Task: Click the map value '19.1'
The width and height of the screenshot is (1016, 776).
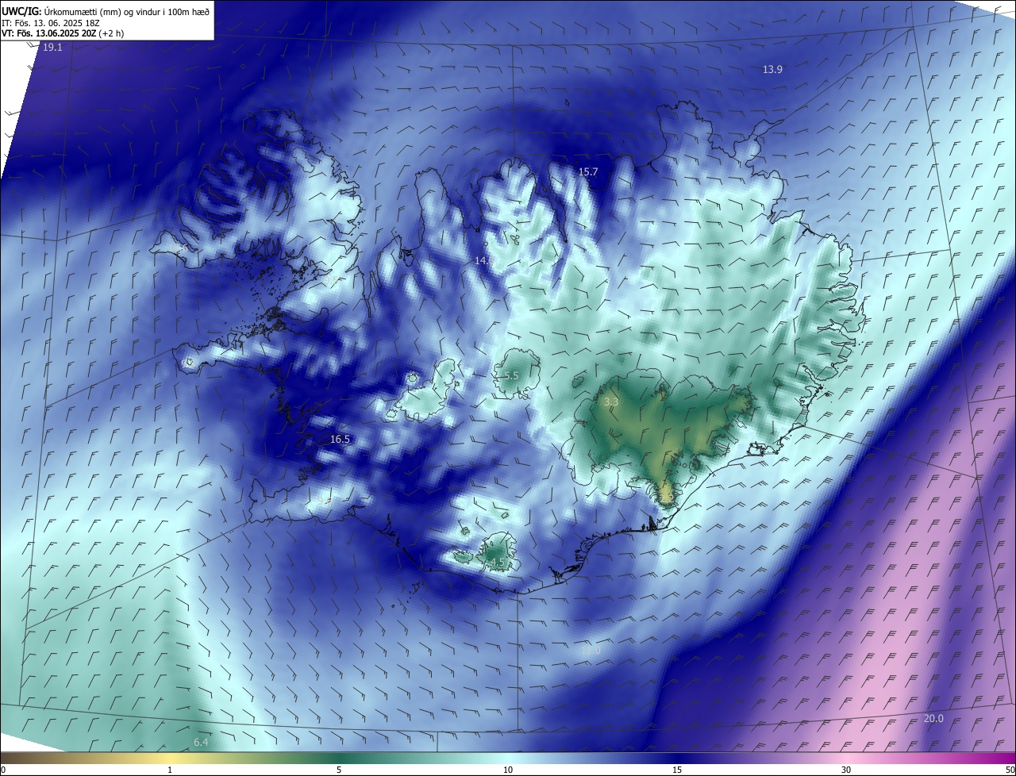Action: tap(52, 48)
